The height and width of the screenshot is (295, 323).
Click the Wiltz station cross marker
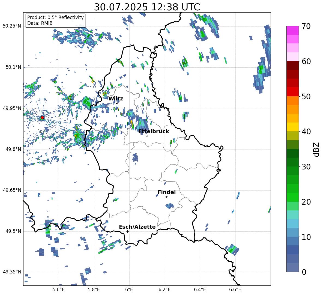(x=117, y=103)
